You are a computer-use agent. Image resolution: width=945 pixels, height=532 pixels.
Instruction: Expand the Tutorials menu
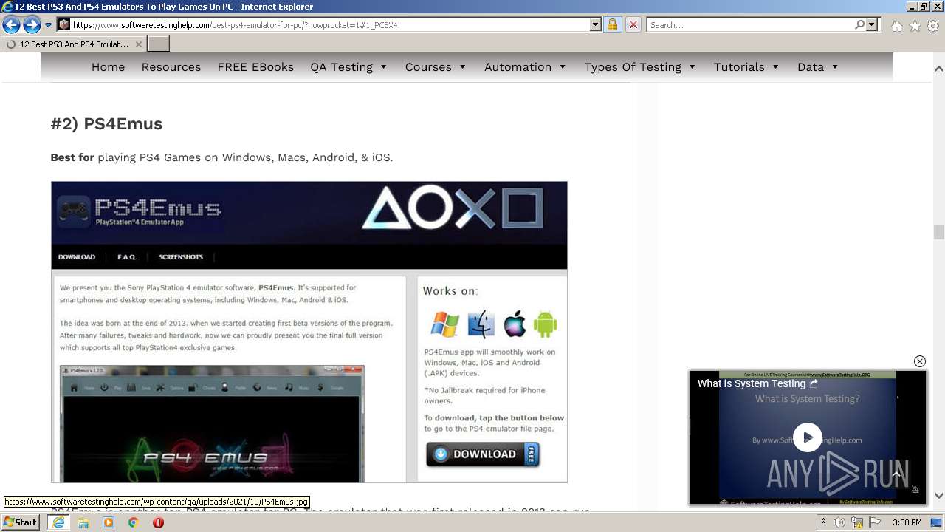[746, 66]
